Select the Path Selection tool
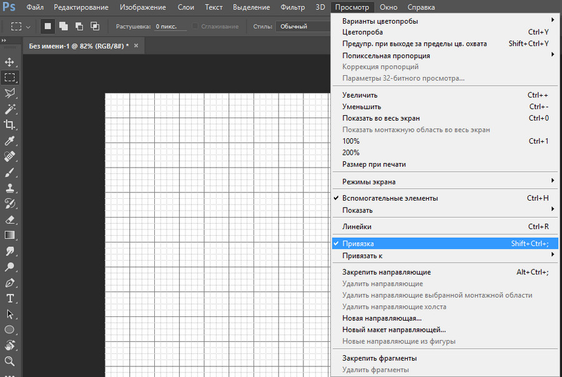The image size is (562, 377). [9, 314]
